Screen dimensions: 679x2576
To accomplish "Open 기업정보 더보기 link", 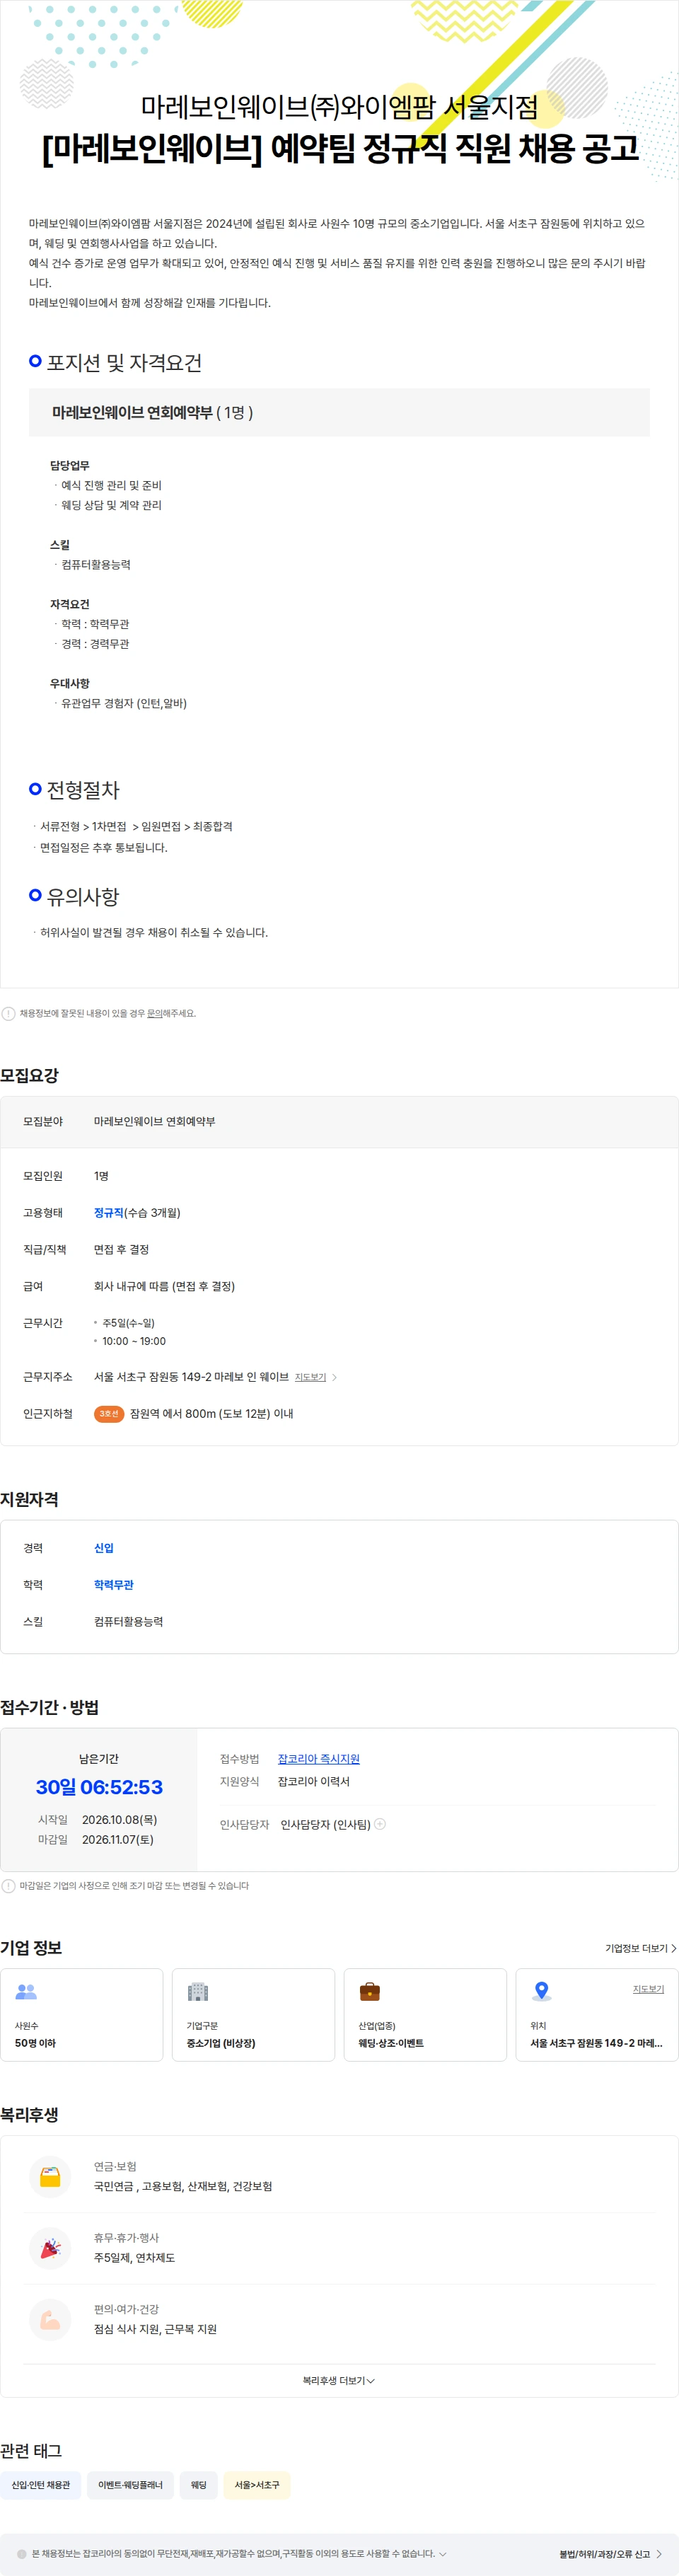I will pyautogui.click(x=640, y=1948).
